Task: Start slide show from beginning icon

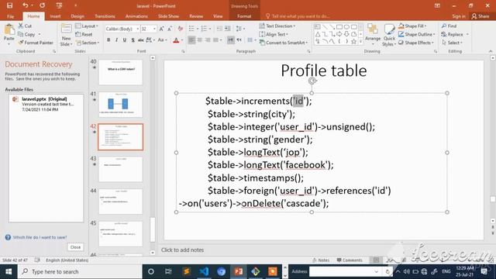Action: (59, 5)
